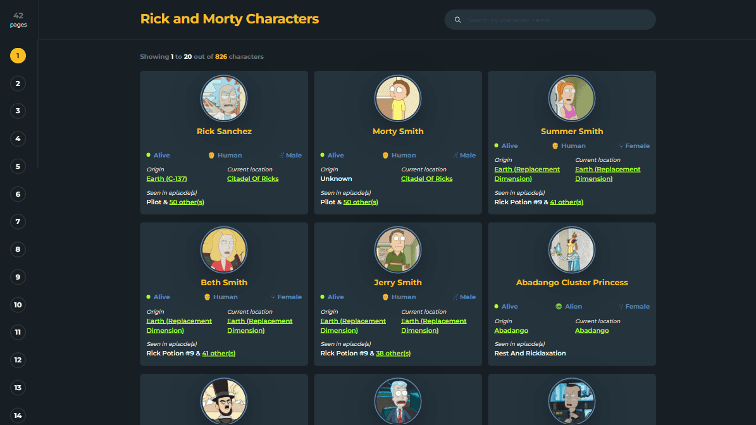Focus the character name search field
Viewport: 756px width, 425px height.
(557, 20)
